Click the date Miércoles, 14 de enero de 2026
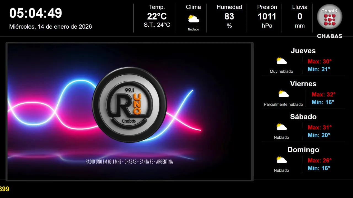 (x=50, y=27)
